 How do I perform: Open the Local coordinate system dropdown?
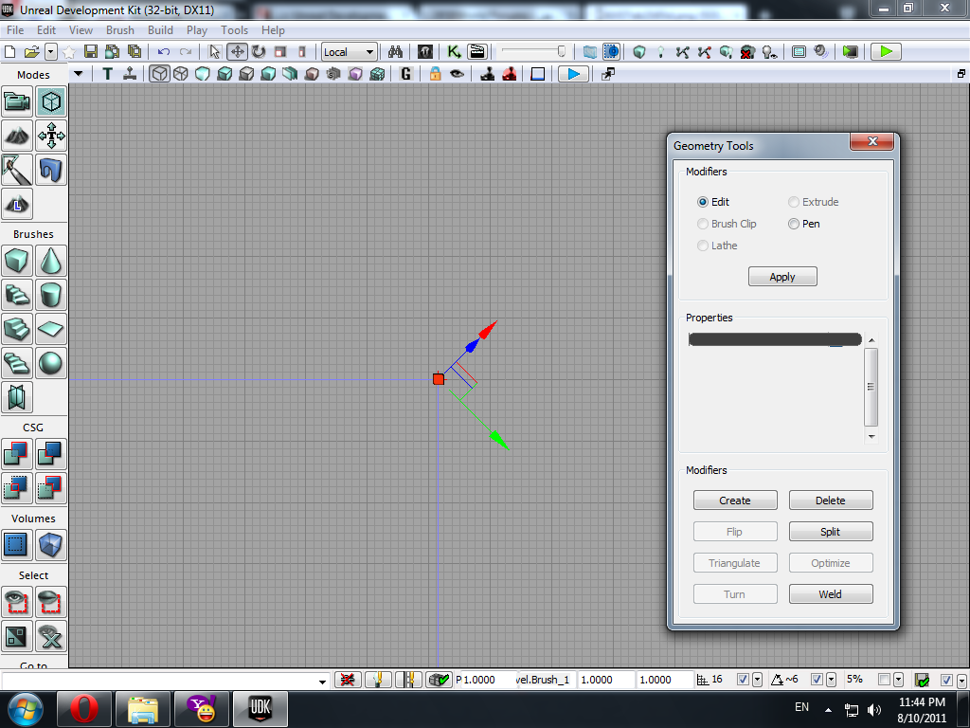tap(349, 52)
